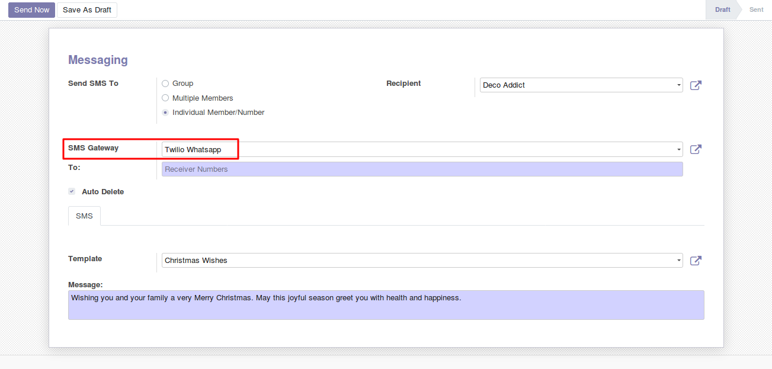The height and width of the screenshot is (369, 772).
Task: Click the Messaging heading
Action: coord(98,60)
